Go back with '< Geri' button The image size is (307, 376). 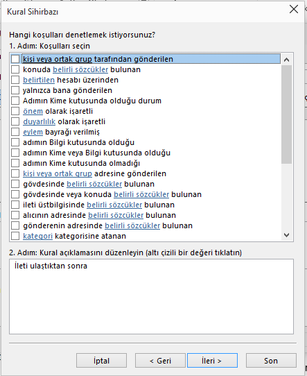(160, 361)
